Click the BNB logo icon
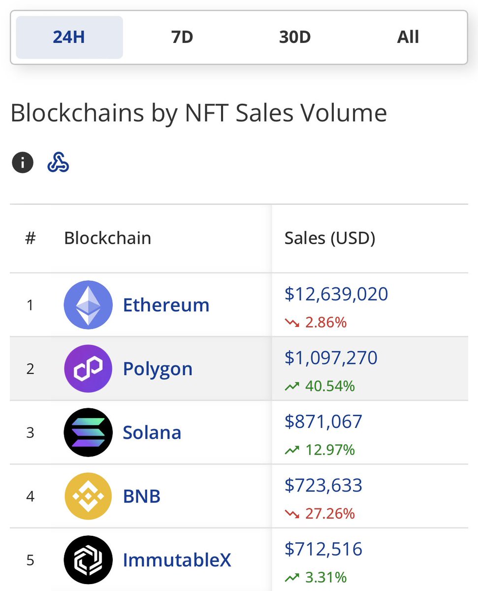 tap(88, 496)
